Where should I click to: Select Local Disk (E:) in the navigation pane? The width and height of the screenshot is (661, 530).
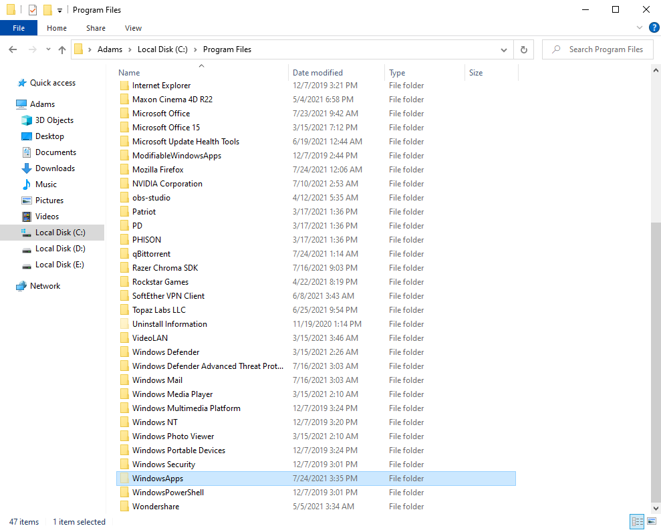pyautogui.click(x=59, y=265)
